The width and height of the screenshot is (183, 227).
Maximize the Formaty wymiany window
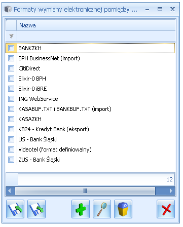tap(160, 9)
